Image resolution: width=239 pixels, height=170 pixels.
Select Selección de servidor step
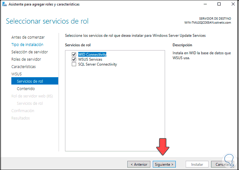30,52
